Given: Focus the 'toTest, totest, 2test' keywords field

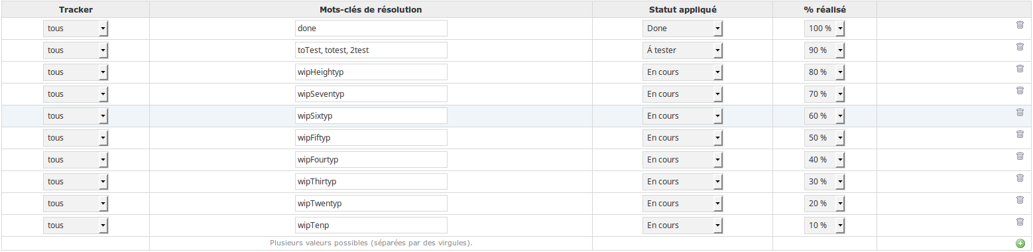Looking at the screenshot, I should pyautogui.click(x=371, y=50).
